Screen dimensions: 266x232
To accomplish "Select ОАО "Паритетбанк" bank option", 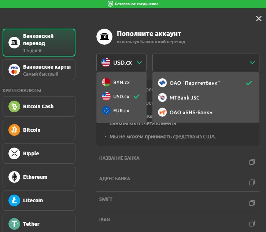I will coord(206,83).
